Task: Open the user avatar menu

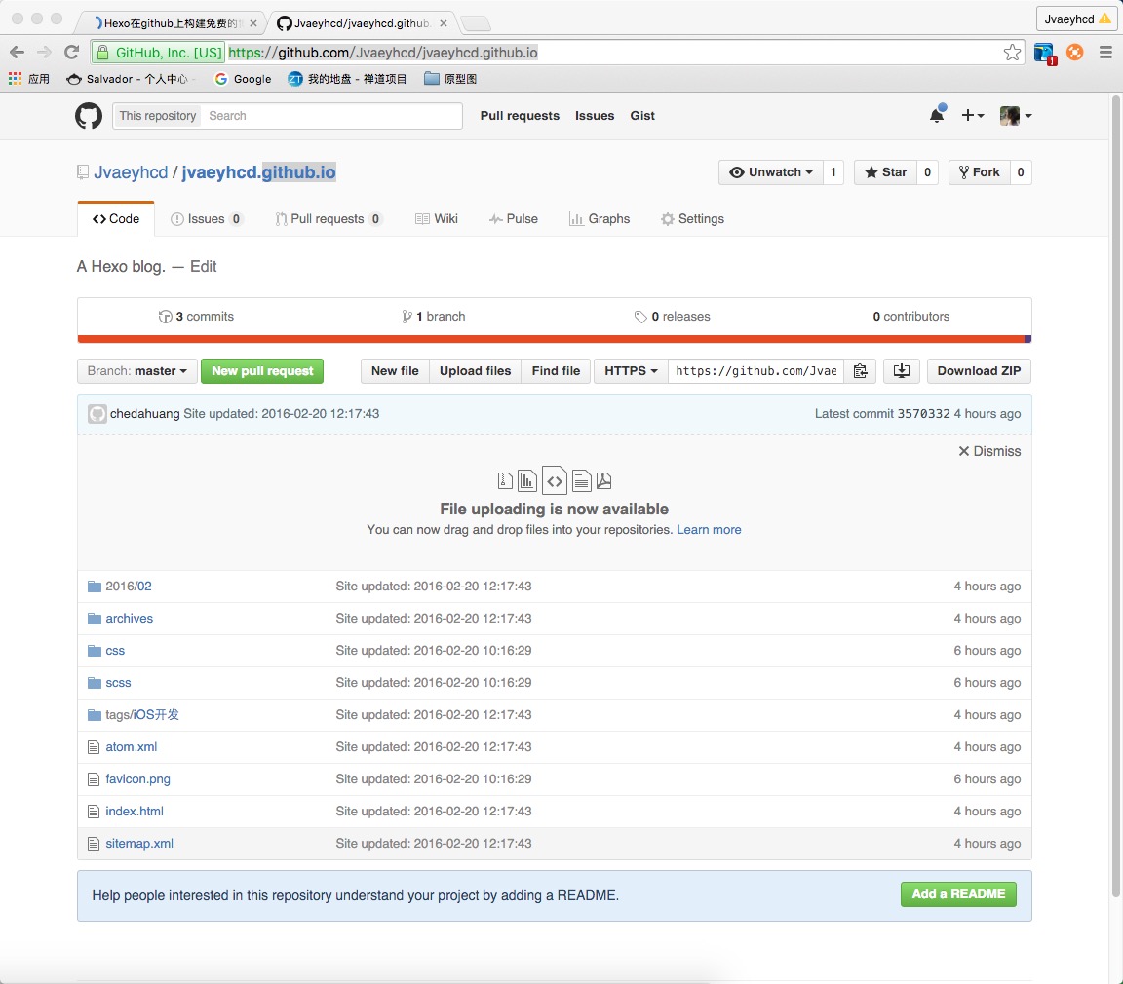Action: [x=1016, y=115]
